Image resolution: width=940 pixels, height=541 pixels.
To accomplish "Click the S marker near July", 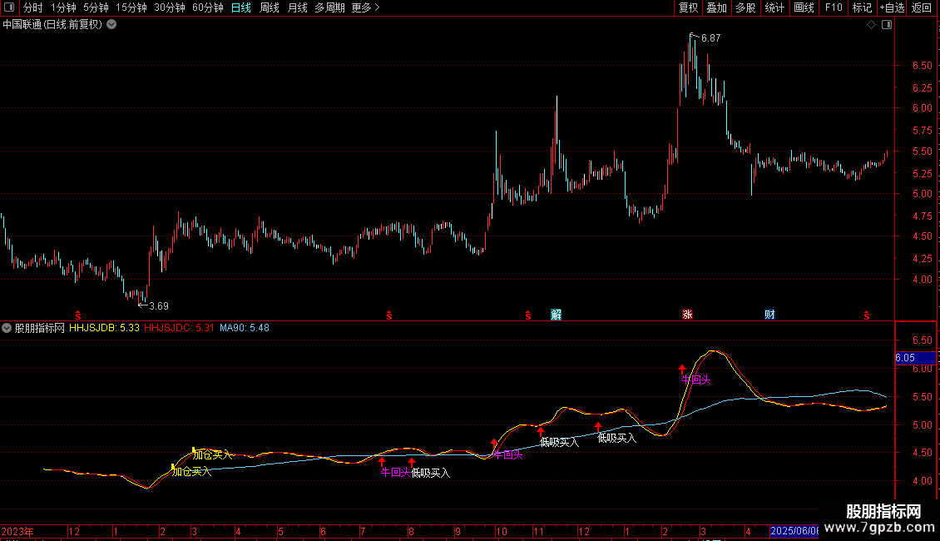I will 389,315.
